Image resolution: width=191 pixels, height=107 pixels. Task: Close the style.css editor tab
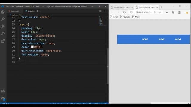pos(38,11)
